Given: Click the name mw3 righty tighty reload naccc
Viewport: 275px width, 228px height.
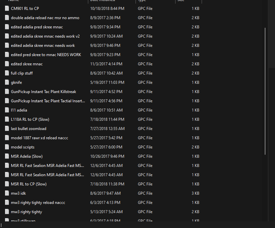Looking at the screenshot, I should pyautogui.click(x=38, y=203).
